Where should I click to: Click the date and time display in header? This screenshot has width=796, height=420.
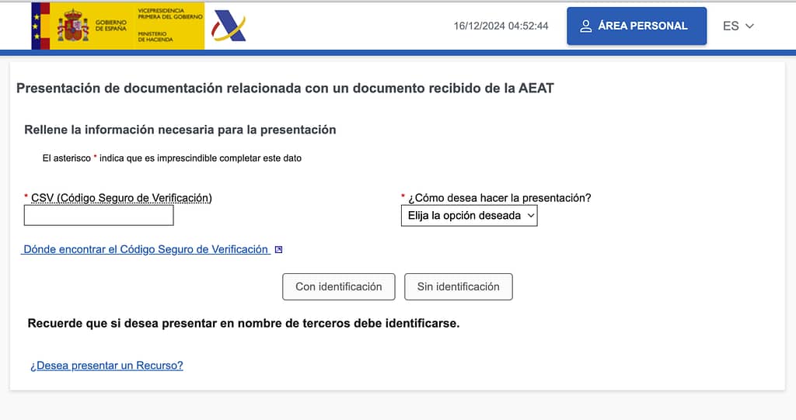tap(501, 26)
